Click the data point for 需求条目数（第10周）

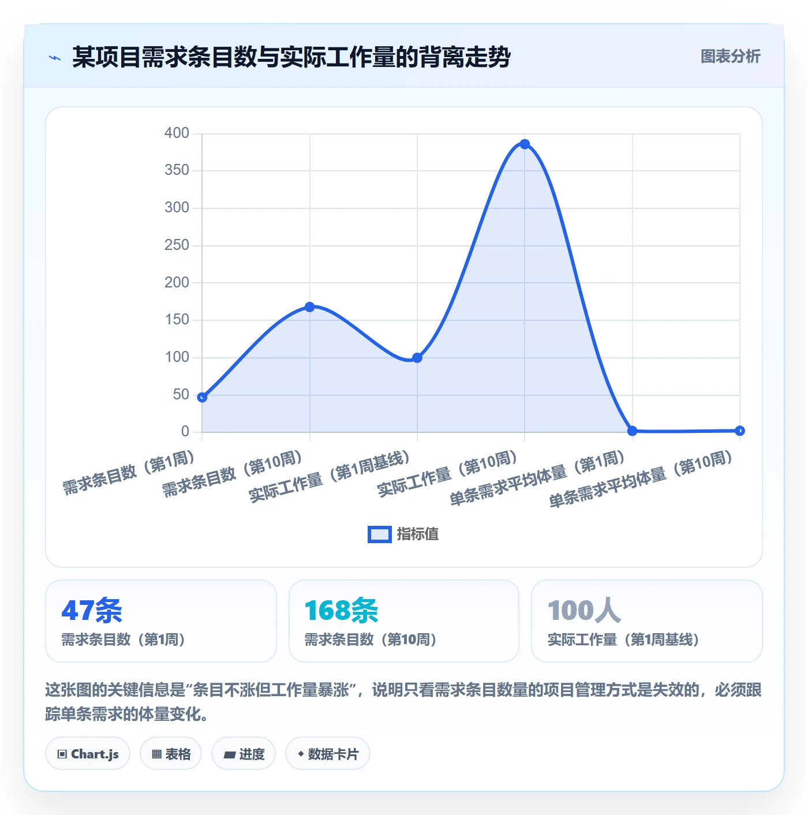pos(310,307)
